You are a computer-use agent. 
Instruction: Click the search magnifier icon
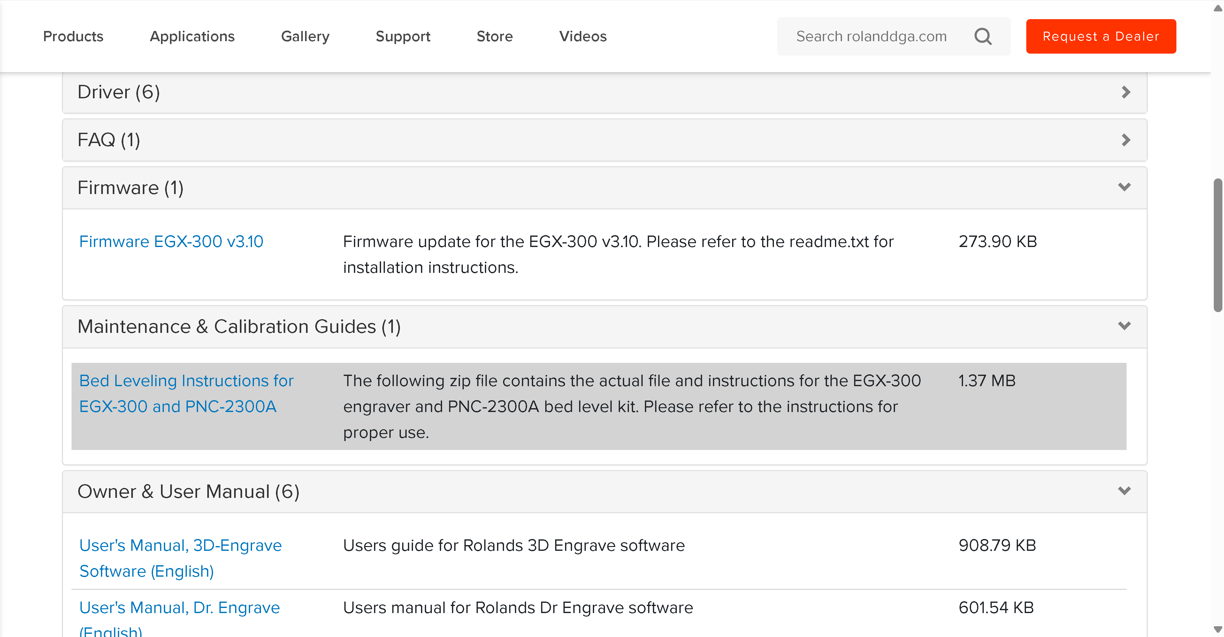[983, 37]
